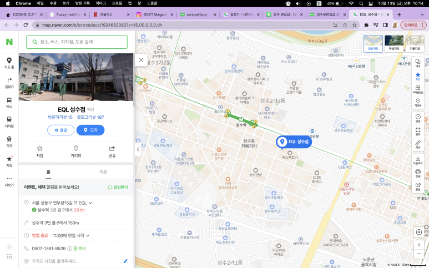Open Chrome extensions puzzle icon
429x268 pixels.
366,25
